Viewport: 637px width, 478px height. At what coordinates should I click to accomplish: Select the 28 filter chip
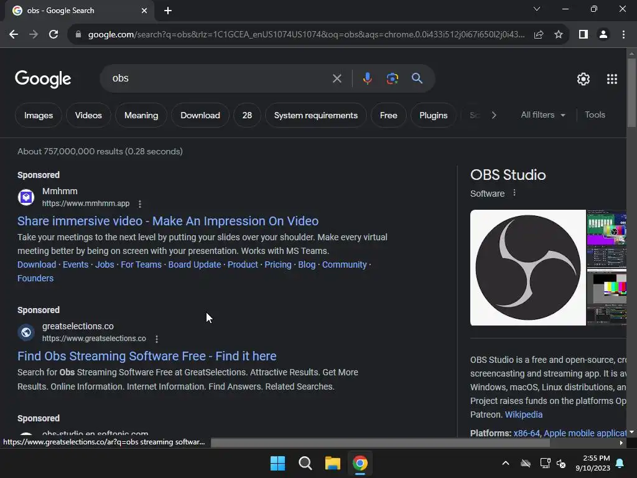tap(247, 115)
